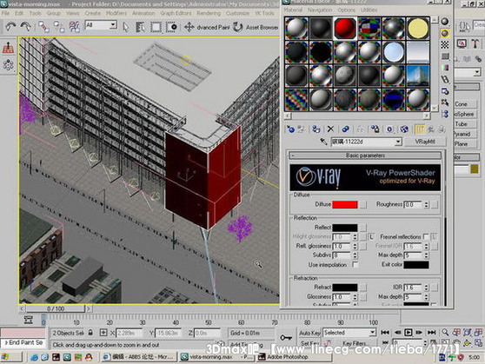Click the VRayMtl material type button
The image size is (485, 364).
[425, 142]
